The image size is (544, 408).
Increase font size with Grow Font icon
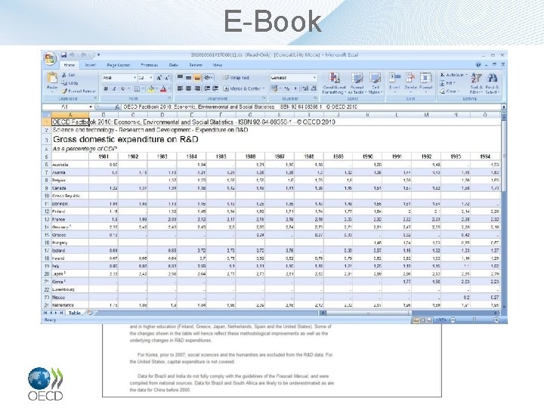(x=159, y=78)
